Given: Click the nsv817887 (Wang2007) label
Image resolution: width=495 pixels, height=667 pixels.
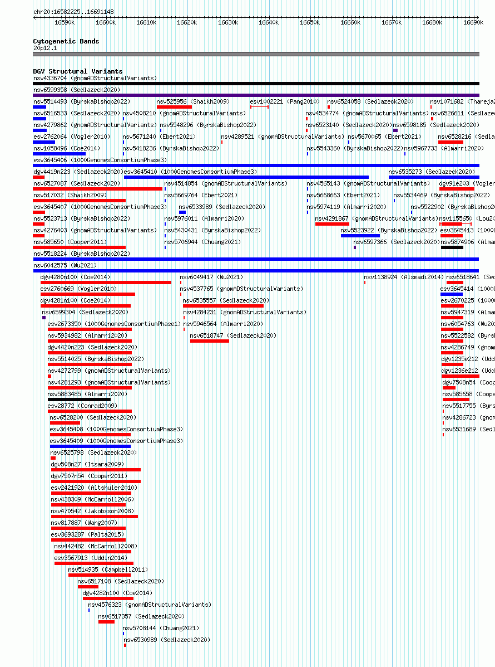Looking at the screenshot, I should (84, 523).
